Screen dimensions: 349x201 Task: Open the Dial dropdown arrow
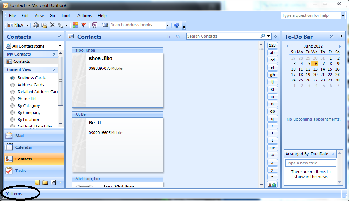[x=67, y=26]
